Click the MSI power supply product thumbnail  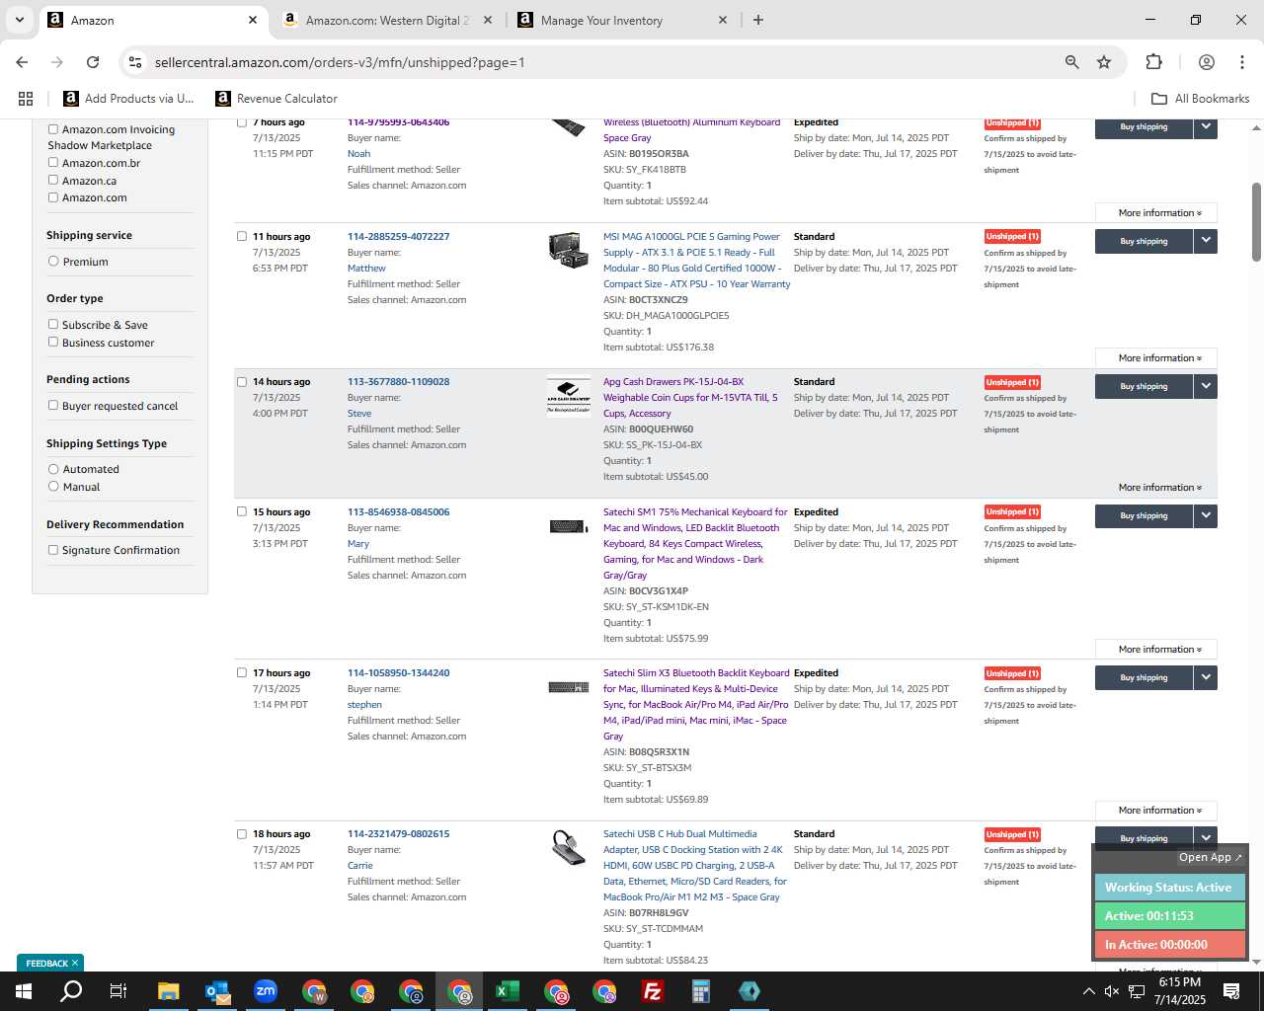(x=568, y=249)
